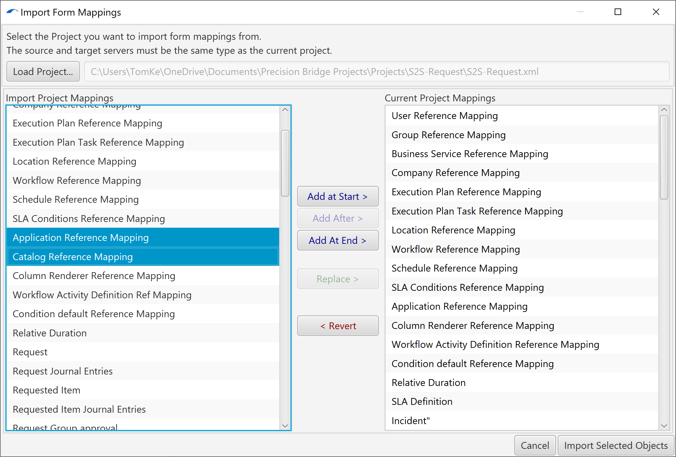Select Request in import list
This screenshot has height=457, width=676.
(143, 352)
